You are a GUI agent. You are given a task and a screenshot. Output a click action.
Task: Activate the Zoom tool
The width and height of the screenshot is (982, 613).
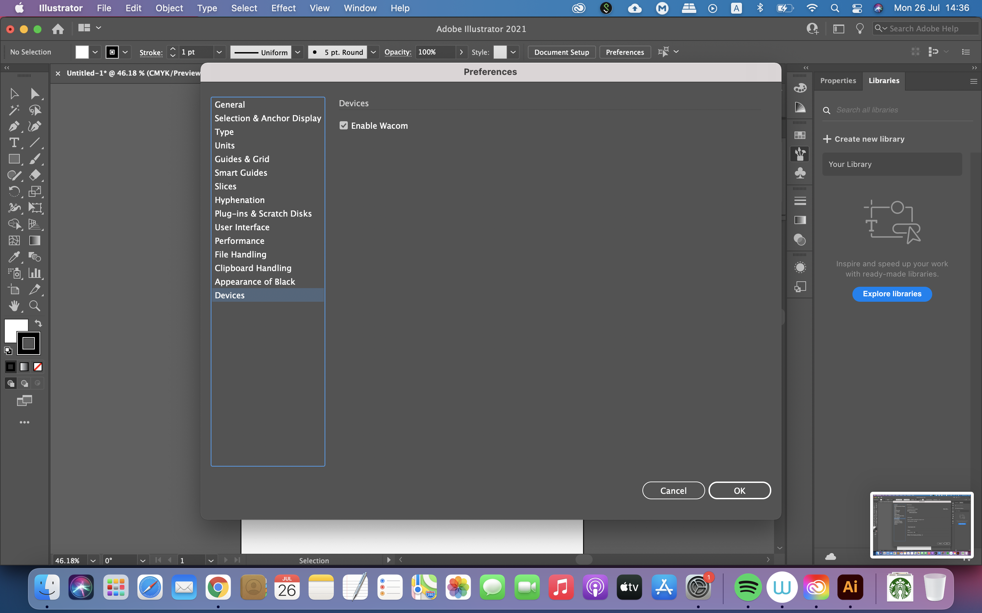point(35,306)
